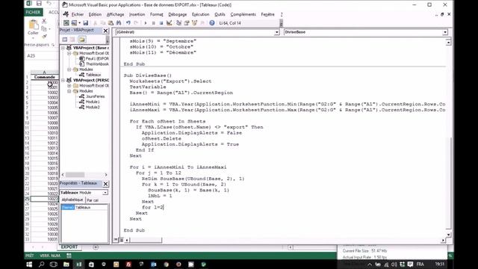The width and height of the screenshot is (478, 269).
Task: Open the Fichier menu
Action: click(77, 14)
